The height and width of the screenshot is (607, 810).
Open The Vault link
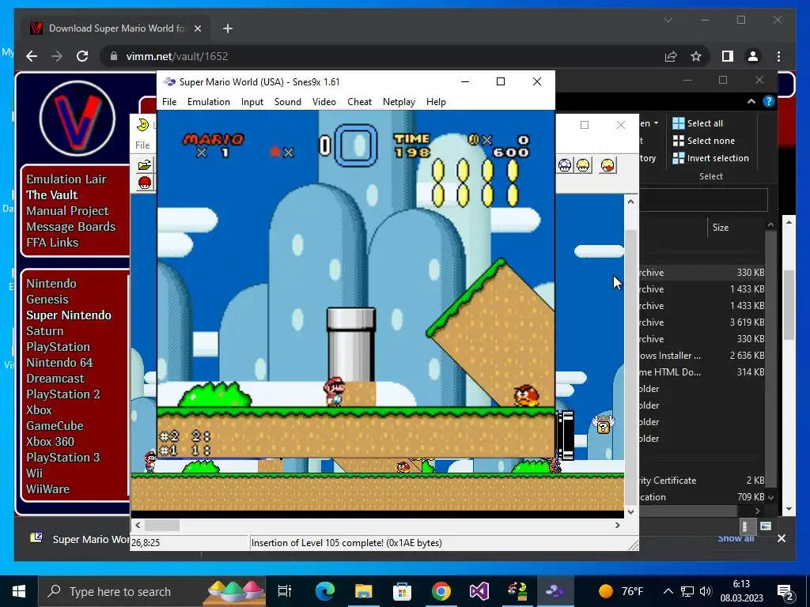coord(52,194)
